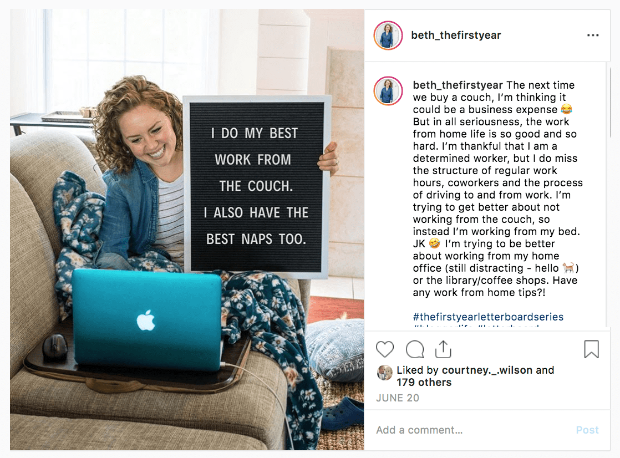
Task: Click the Post comment button
Action: pos(587,430)
